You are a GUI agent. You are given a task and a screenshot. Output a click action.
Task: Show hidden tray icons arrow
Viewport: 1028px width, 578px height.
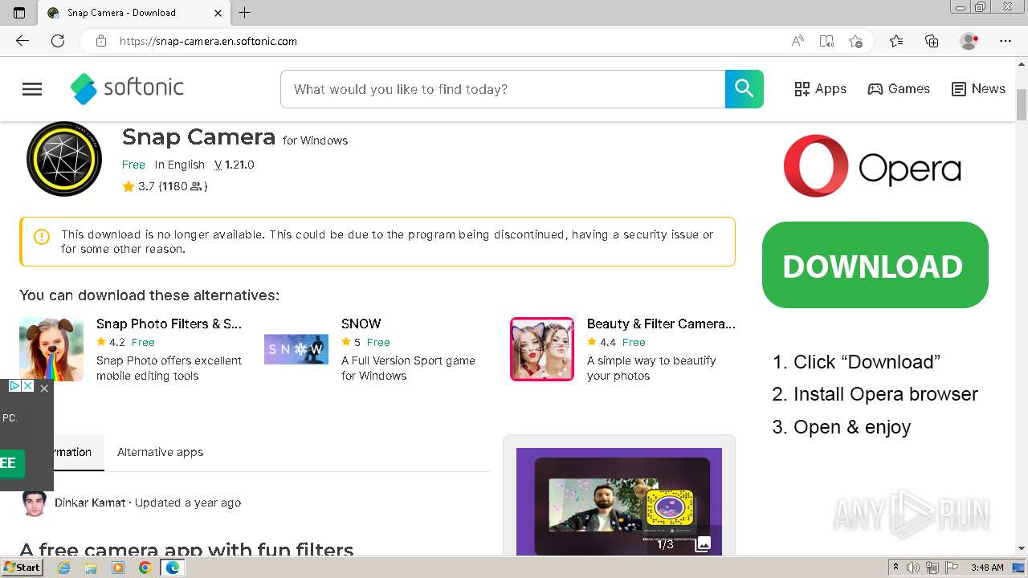tap(896, 568)
